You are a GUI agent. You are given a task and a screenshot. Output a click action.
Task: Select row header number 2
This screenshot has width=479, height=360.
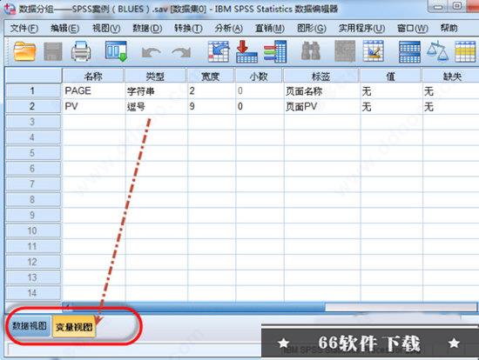click(33, 106)
